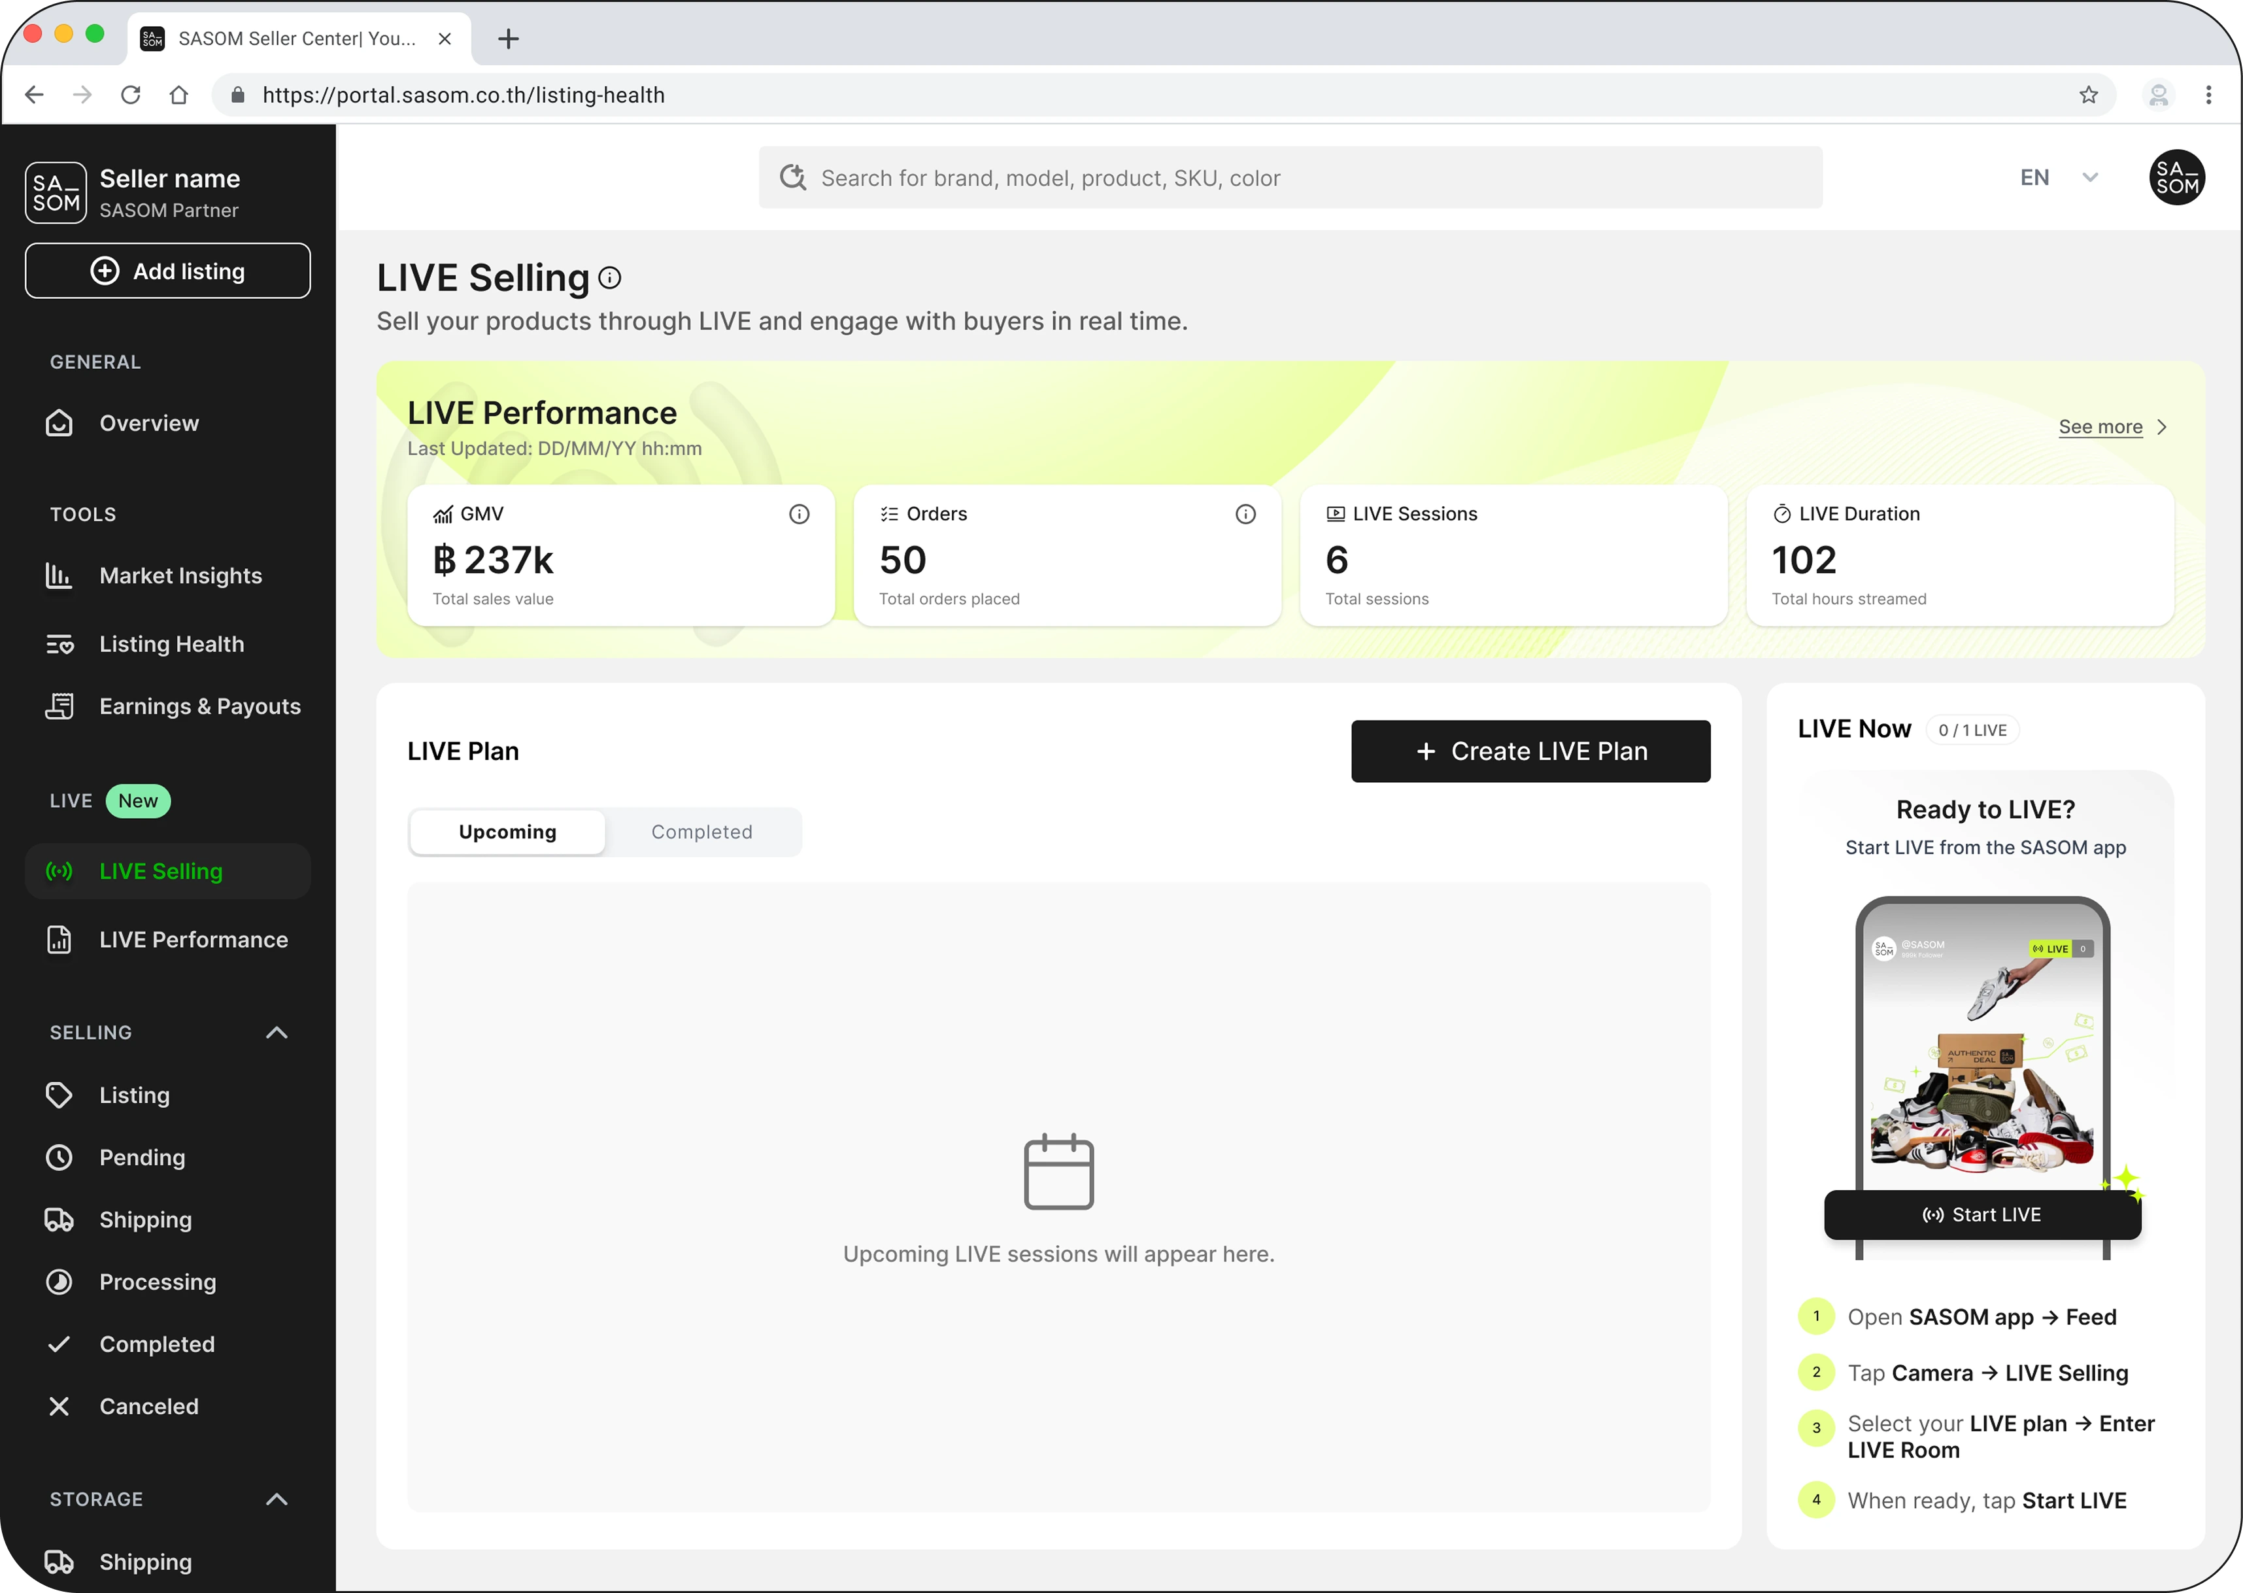
Task: Switch to the Completed tab in LIVE Plan
Action: point(702,832)
